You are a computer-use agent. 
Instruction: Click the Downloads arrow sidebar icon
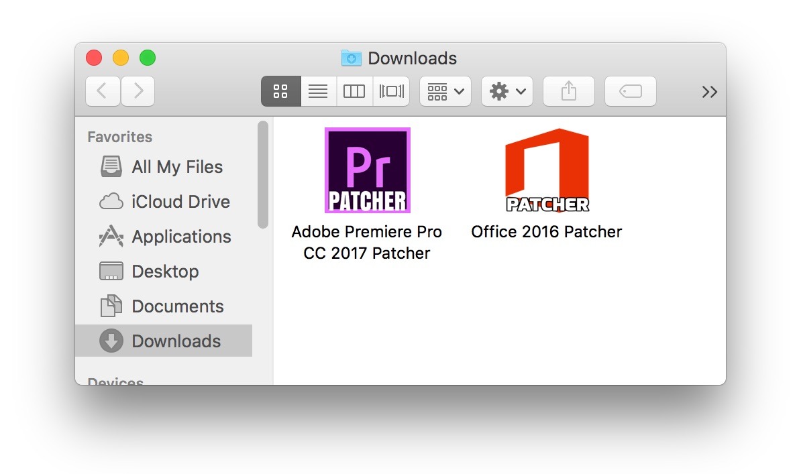(x=111, y=341)
